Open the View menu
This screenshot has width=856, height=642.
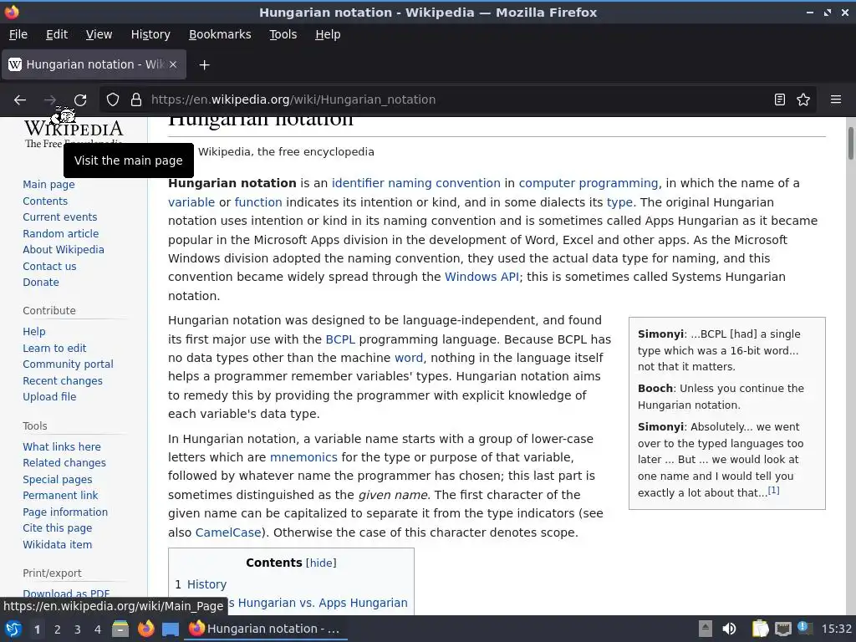(99, 34)
